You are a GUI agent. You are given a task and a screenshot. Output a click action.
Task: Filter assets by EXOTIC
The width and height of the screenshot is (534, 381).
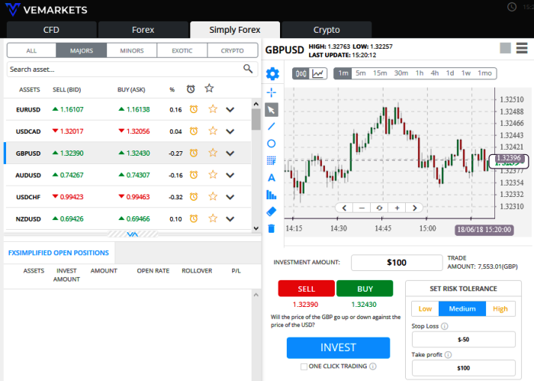(x=182, y=50)
